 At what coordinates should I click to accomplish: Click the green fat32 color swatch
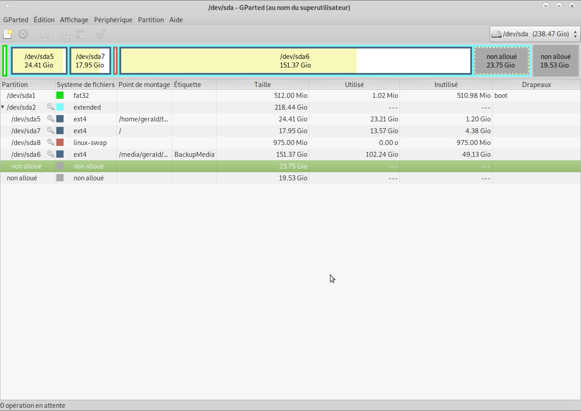(x=60, y=96)
